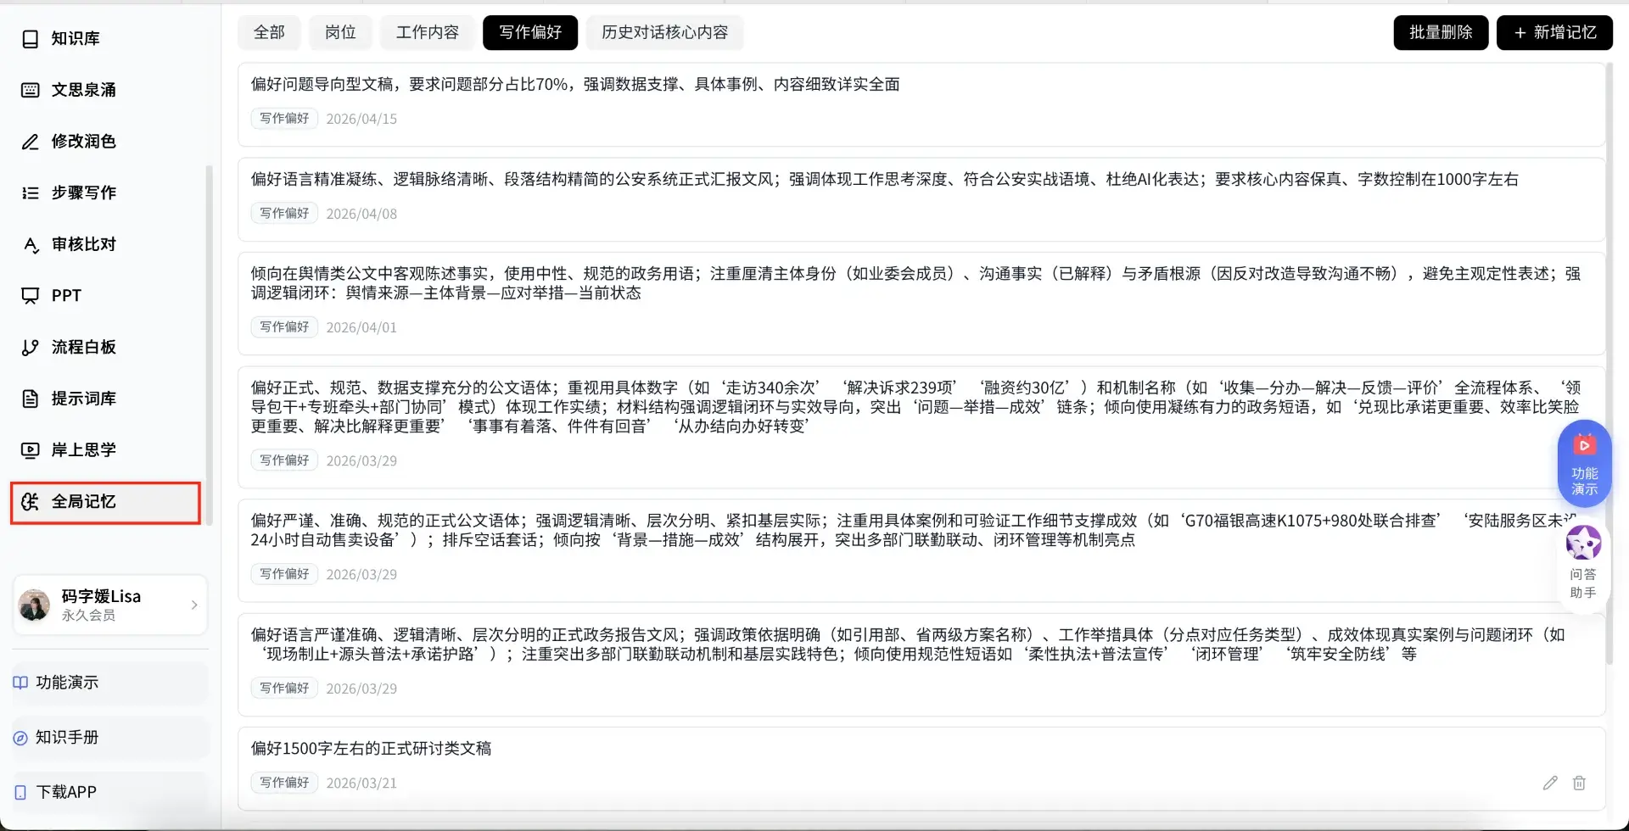Switch to the 历史对话核心内容 tab
This screenshot has height=831, width=1629.
point(664,32)
